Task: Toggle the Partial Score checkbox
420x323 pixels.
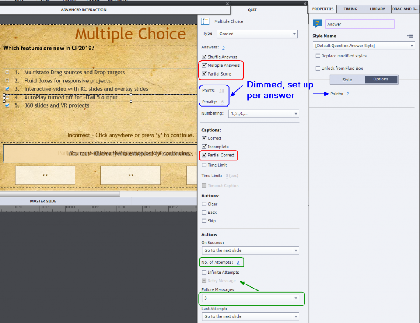Action: (x=204, y=74)
